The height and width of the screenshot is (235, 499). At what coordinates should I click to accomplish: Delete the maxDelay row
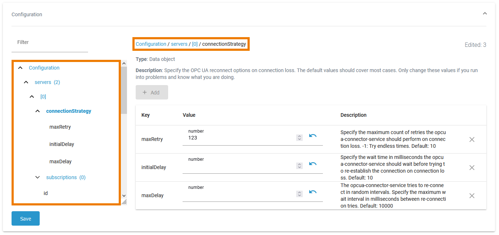click(x=472, y=196)
